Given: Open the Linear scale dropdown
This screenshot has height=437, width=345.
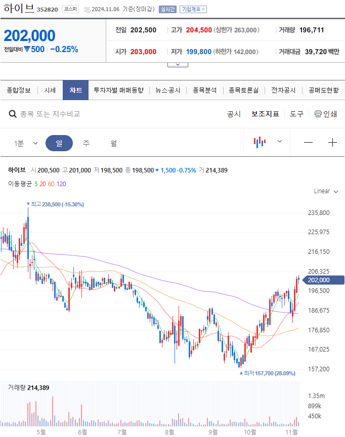Looking at the screenshot, I should pos(326,191).
